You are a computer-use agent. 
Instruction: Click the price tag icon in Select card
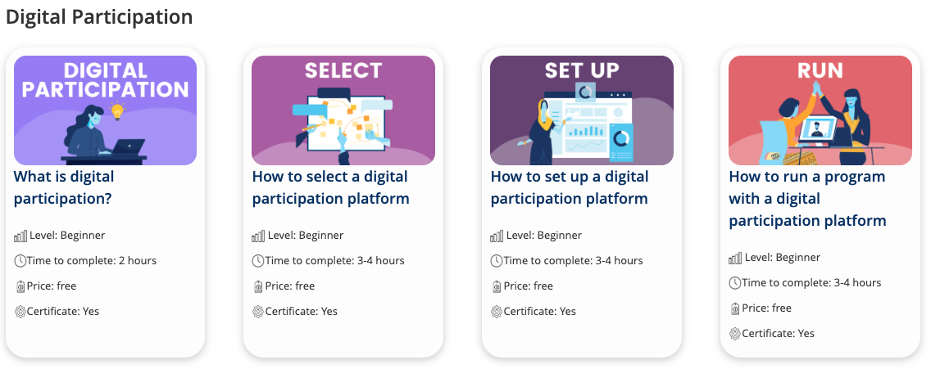[x=258, y=286]
